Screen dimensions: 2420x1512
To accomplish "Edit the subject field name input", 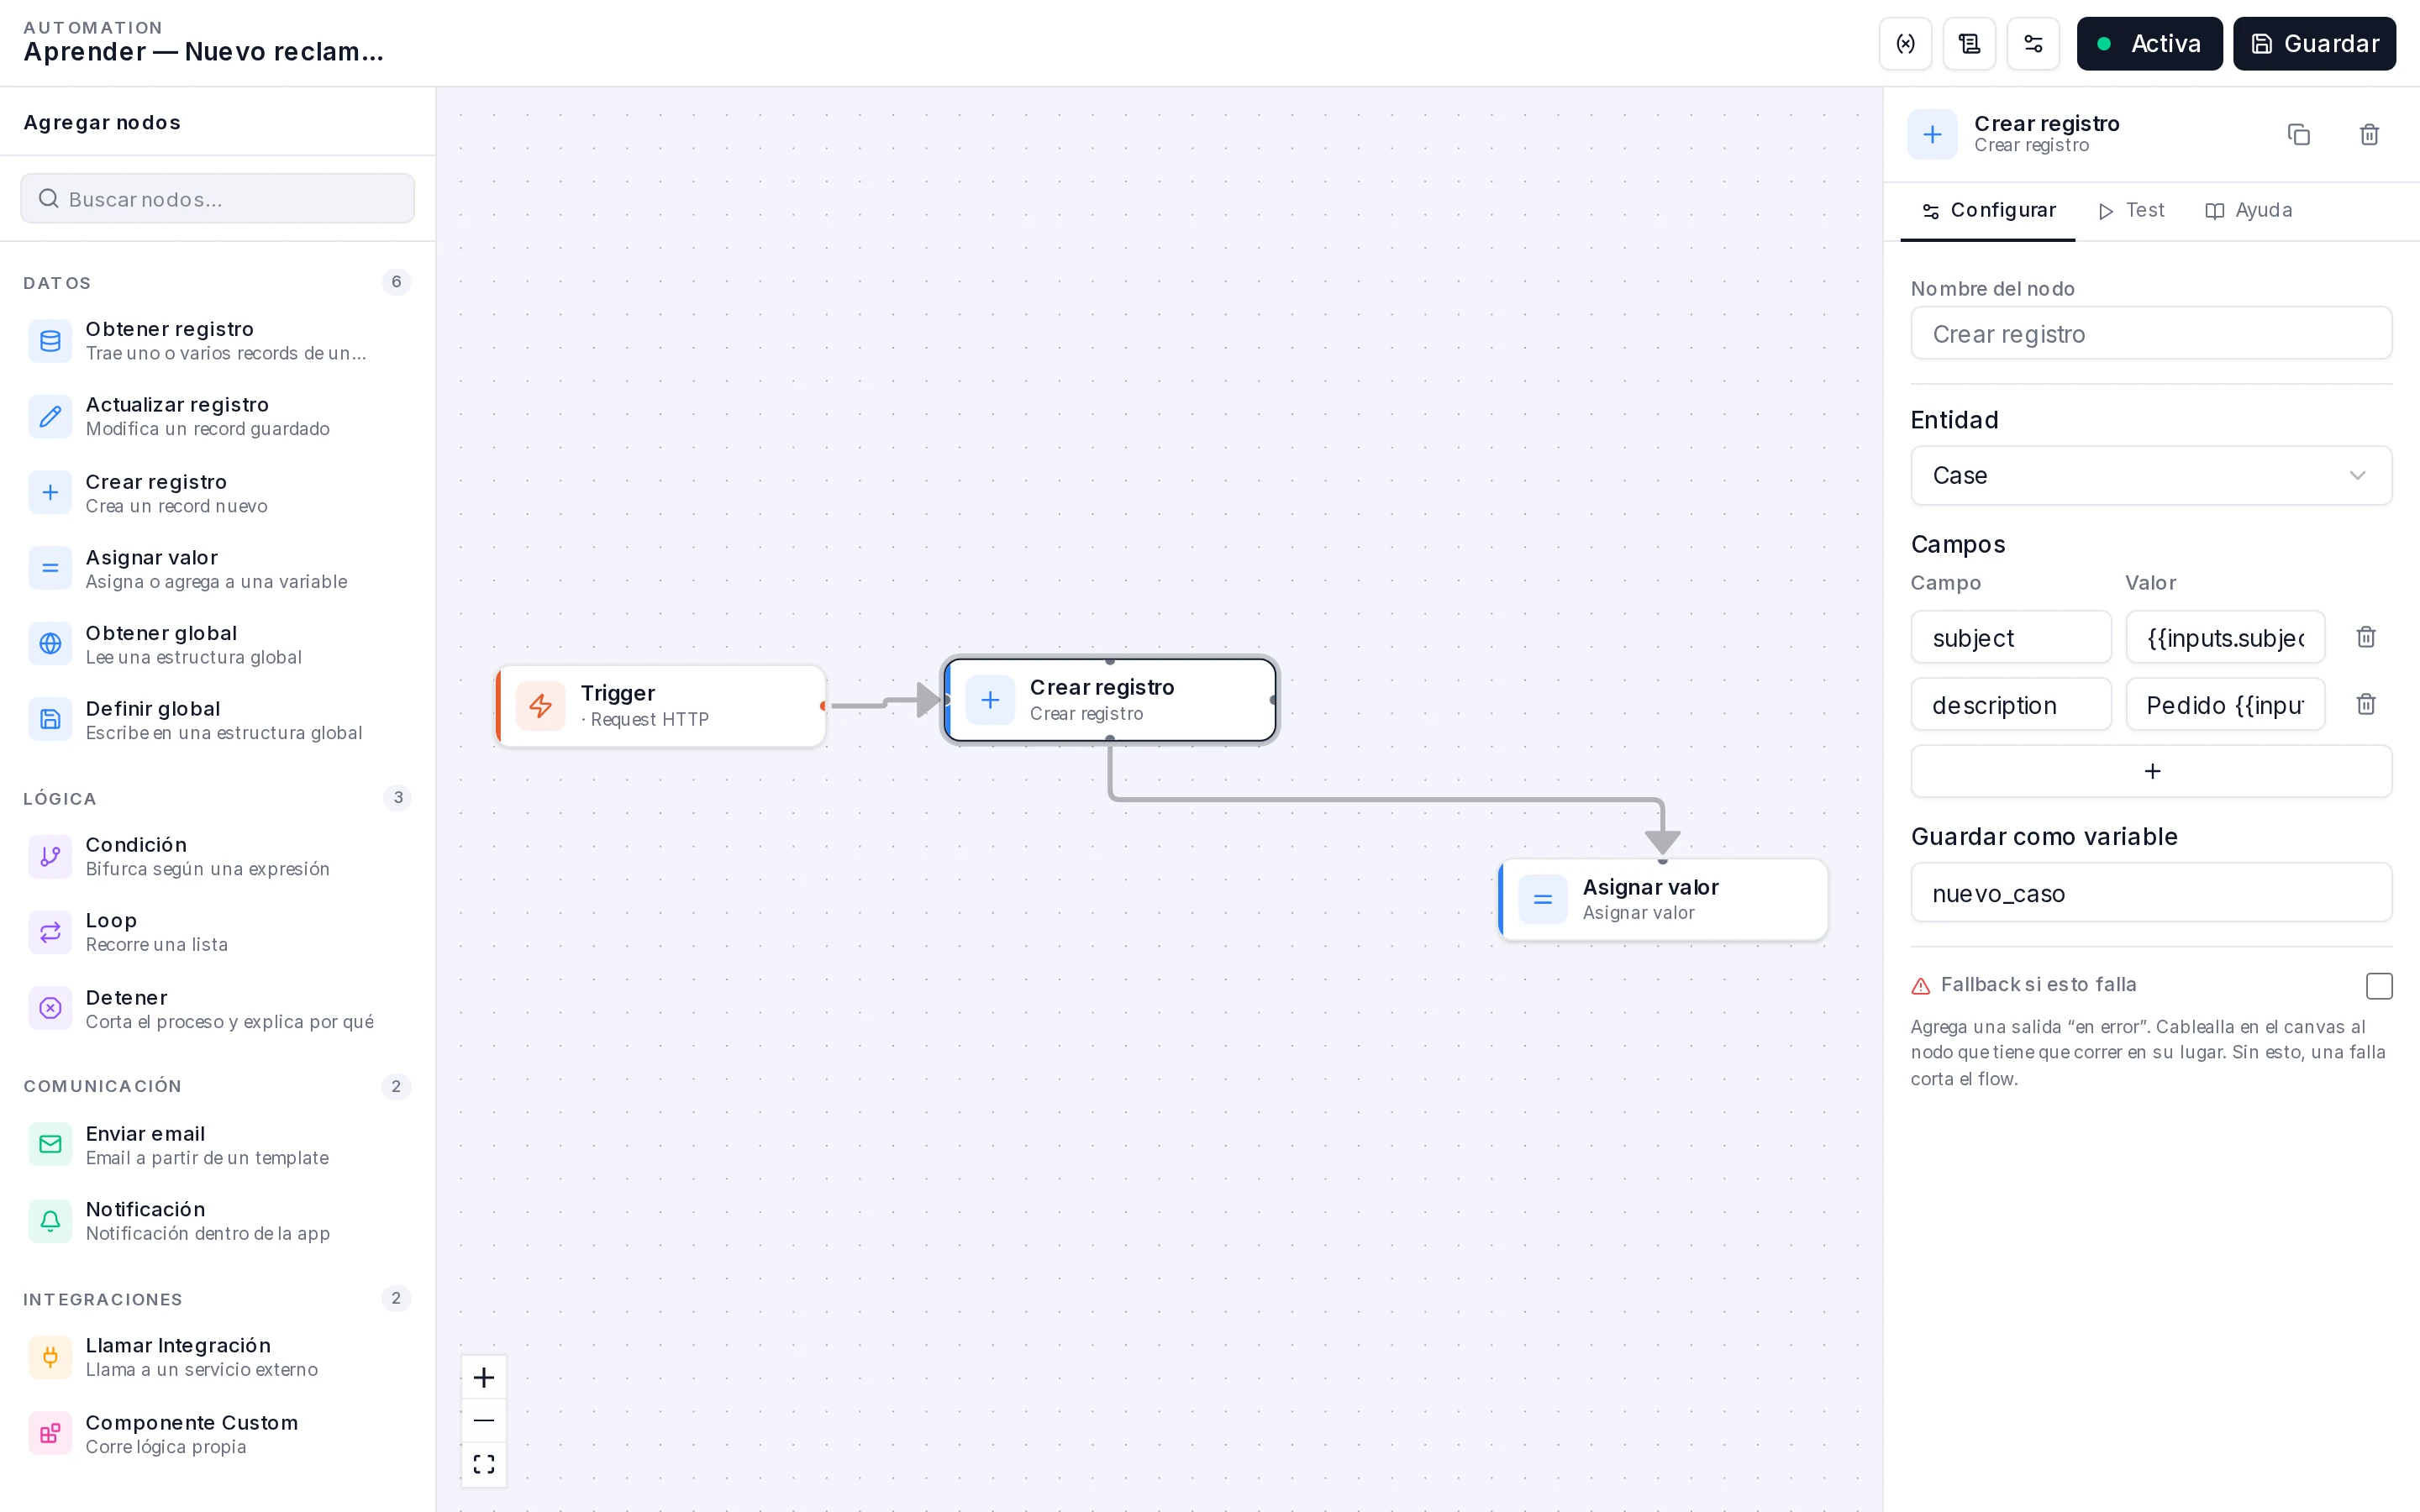I will [2011, 637].
